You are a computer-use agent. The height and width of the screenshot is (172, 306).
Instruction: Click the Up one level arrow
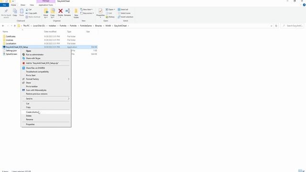(15, 26)
